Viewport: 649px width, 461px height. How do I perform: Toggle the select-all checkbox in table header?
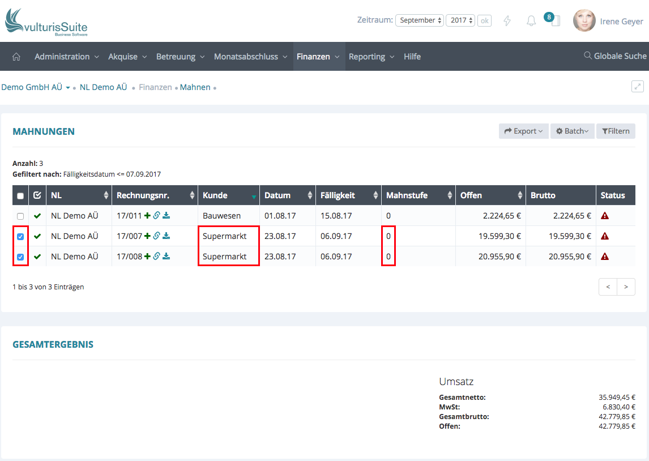20,196
